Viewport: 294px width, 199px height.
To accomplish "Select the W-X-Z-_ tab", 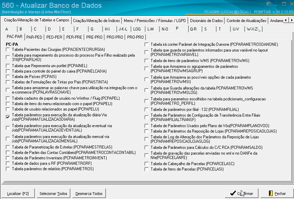I will [x=254, y=29].
